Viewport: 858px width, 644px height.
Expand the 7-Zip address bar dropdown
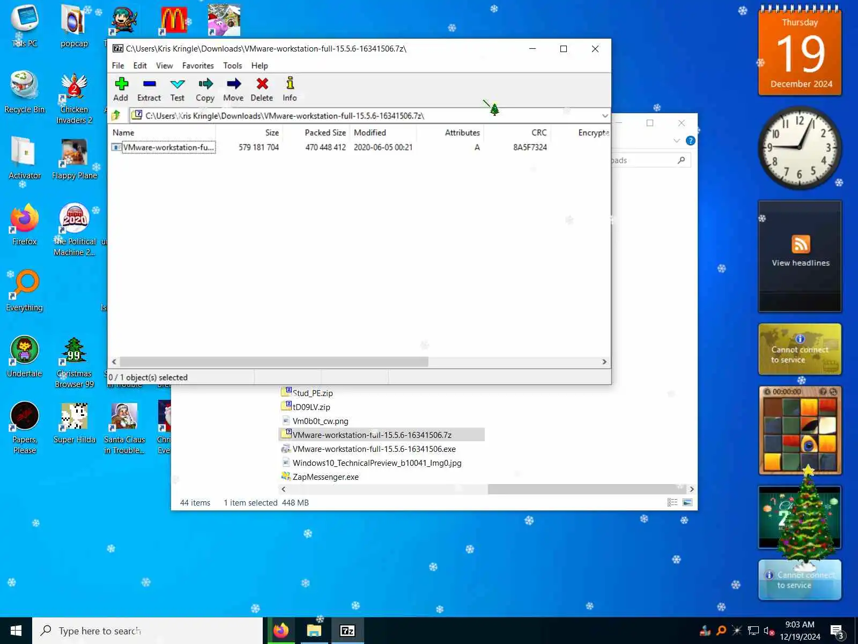pyautogui.click(x=605, y=115)
